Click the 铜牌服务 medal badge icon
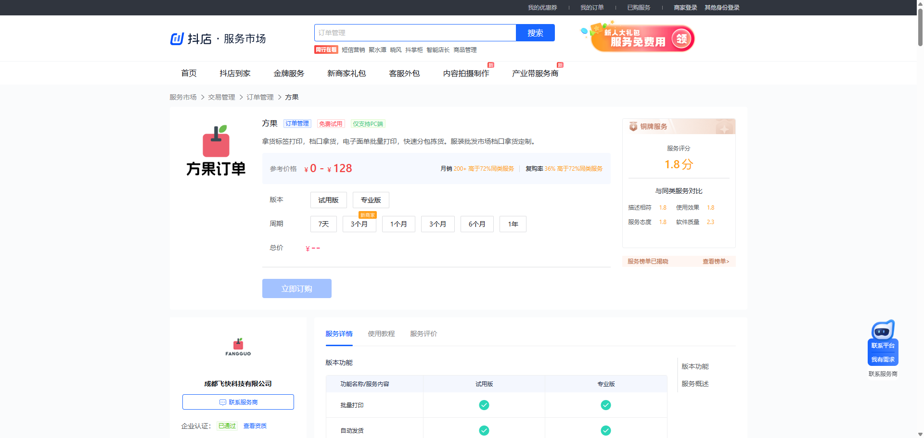924x438 pixels. [633, 126]
